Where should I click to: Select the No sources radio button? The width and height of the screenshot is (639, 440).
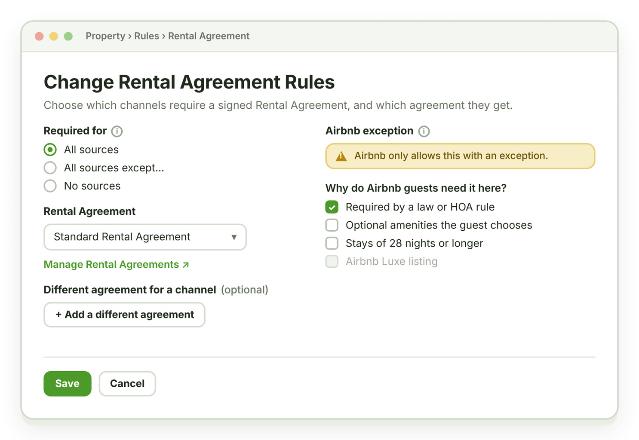(50, 186)
